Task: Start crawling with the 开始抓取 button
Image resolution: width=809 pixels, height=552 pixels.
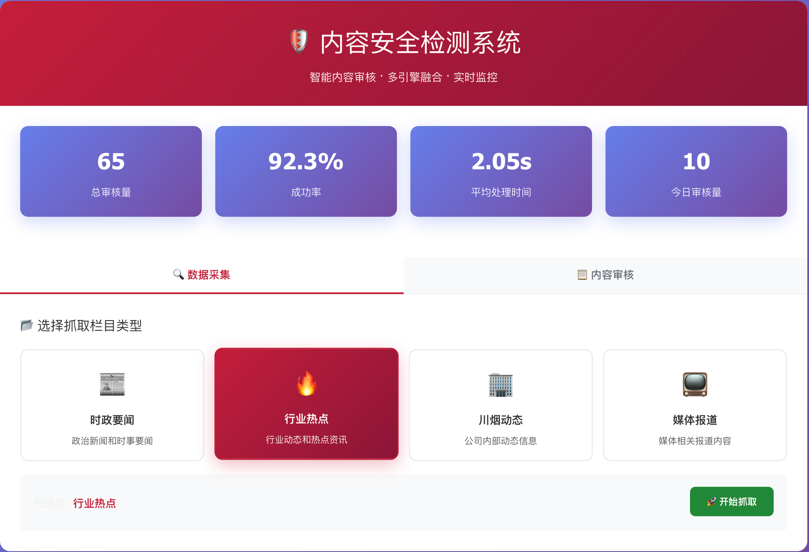Action: pyautogui.click(x=732, y=502)
